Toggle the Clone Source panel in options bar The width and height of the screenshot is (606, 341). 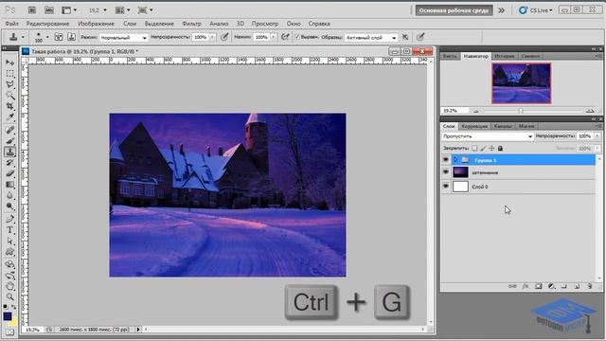pos(72,37)
